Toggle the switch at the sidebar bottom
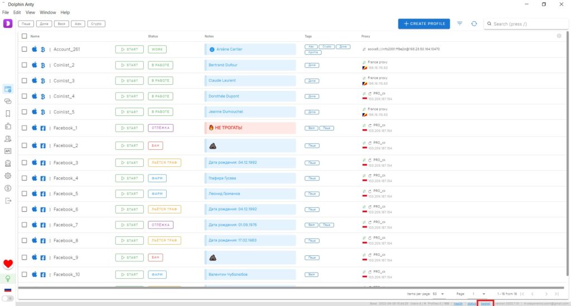The height and width of the screenshot is (306, 571). tap(8, 298)
